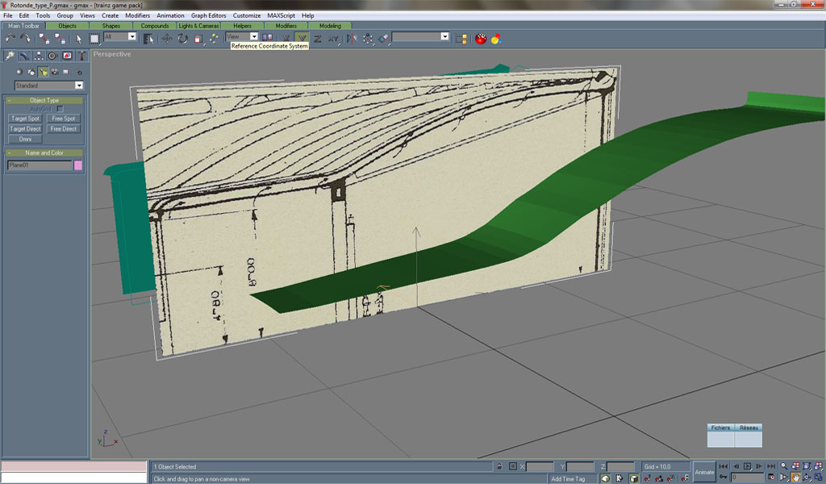Select the Rotate transform tool
This screenshot has width=826, height=484.
[x=182, y=38]
